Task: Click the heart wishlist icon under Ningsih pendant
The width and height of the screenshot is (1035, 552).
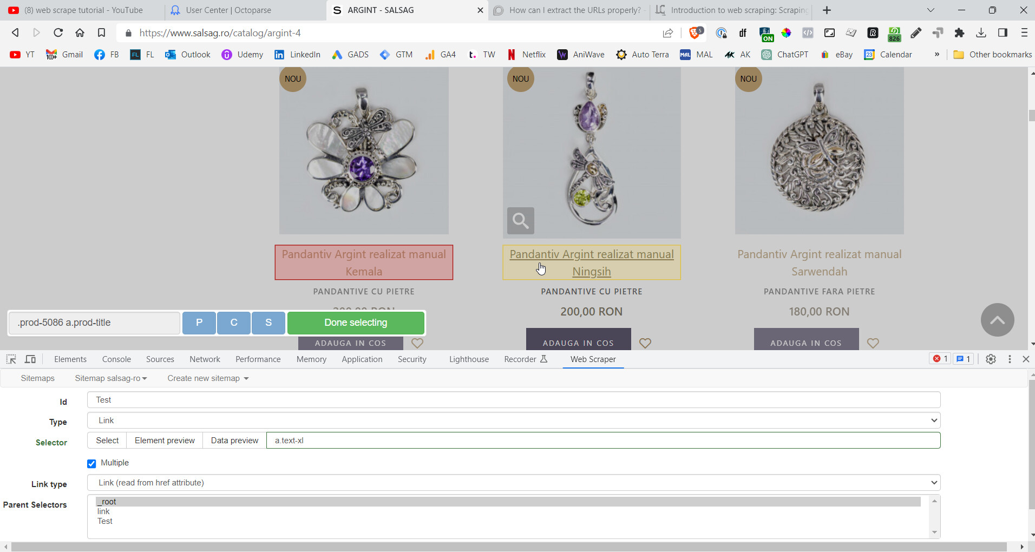Action: [x=645, y=343]
